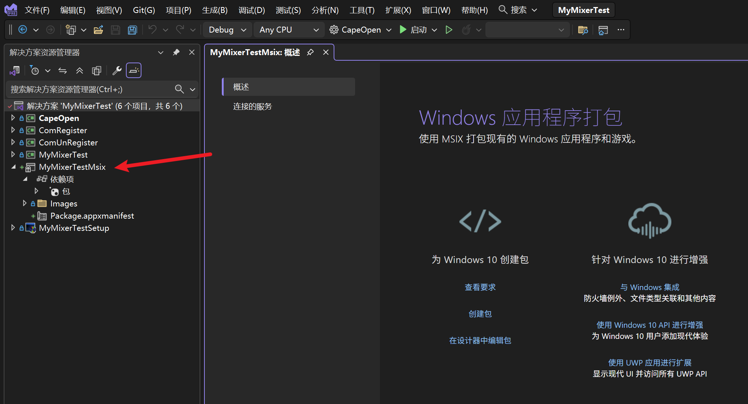Collapse the 依赖项 node
The image size is (748, 404).
(25, 179)
